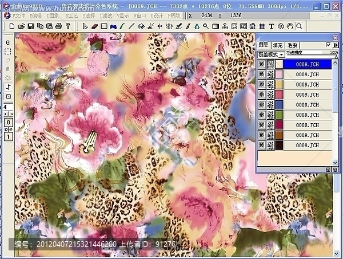Open the 选择 Select menu
The image size is (343, 259).
[x=89, y=16]
